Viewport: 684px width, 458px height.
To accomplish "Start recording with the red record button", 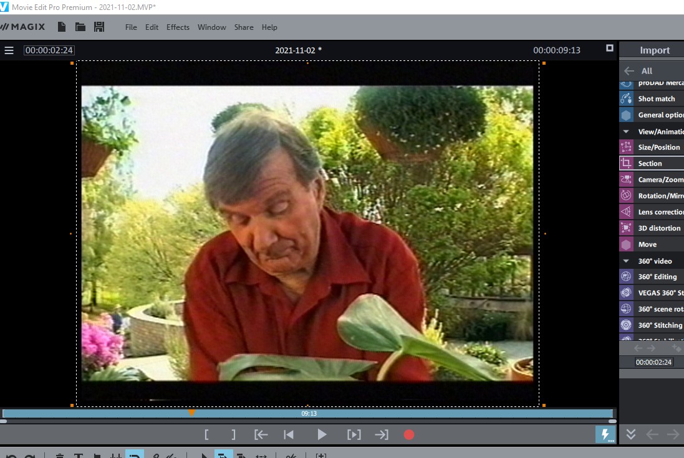I will [x=409, y=434].
